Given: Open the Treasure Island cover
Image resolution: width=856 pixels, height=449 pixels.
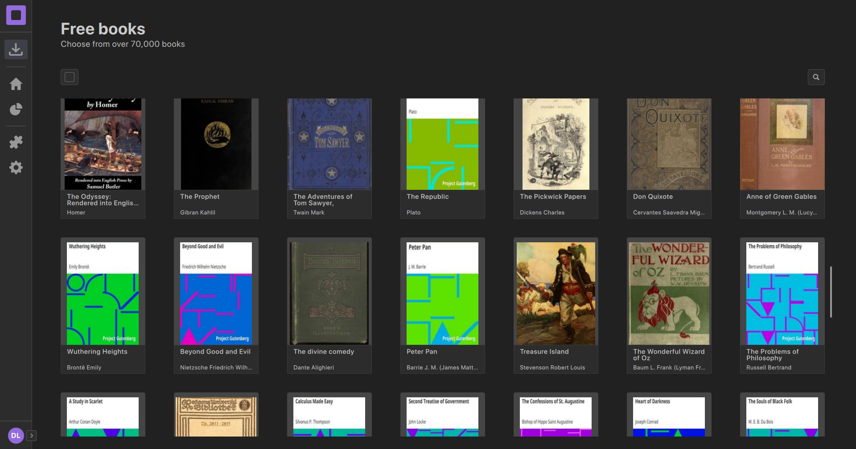Looking at the screenshot, I should point(556,294).
